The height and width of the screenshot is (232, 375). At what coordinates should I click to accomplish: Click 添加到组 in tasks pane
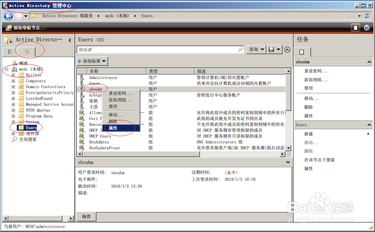point(315,80)
